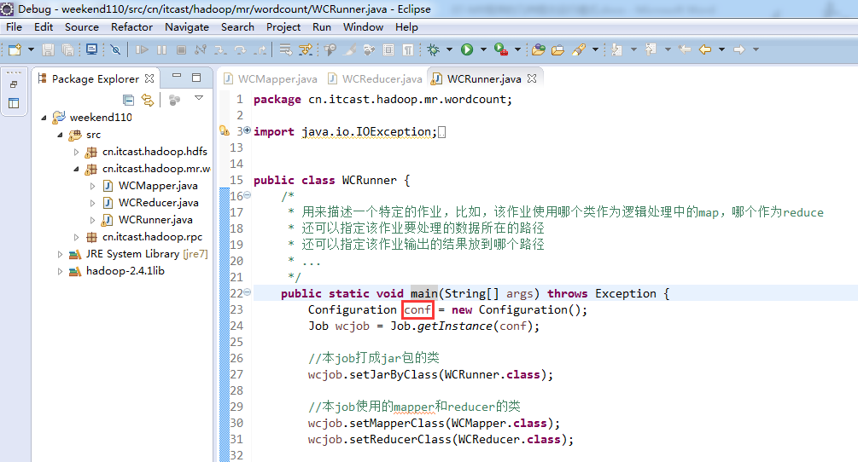Click the Open Console monitor icon
The width and height of the screenshot is (858, 462).
[x=92, y=49]
